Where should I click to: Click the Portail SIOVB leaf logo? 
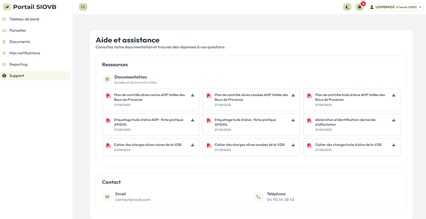click(x=7, y=7)
